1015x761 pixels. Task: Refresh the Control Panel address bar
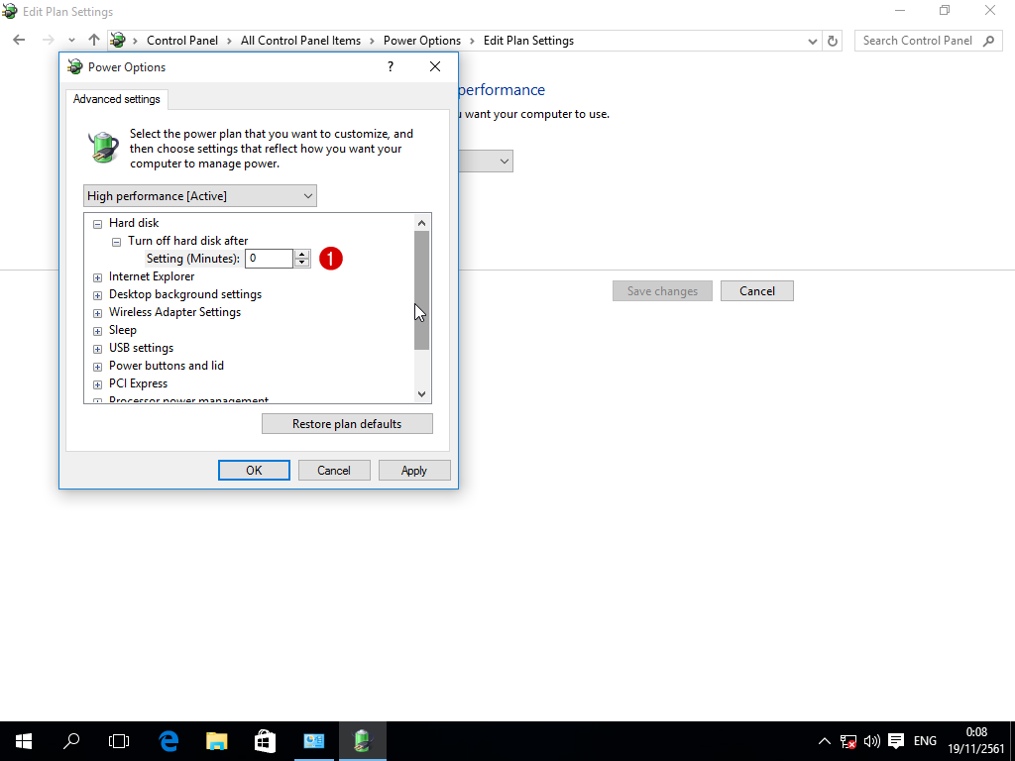[x=833, y=41]
